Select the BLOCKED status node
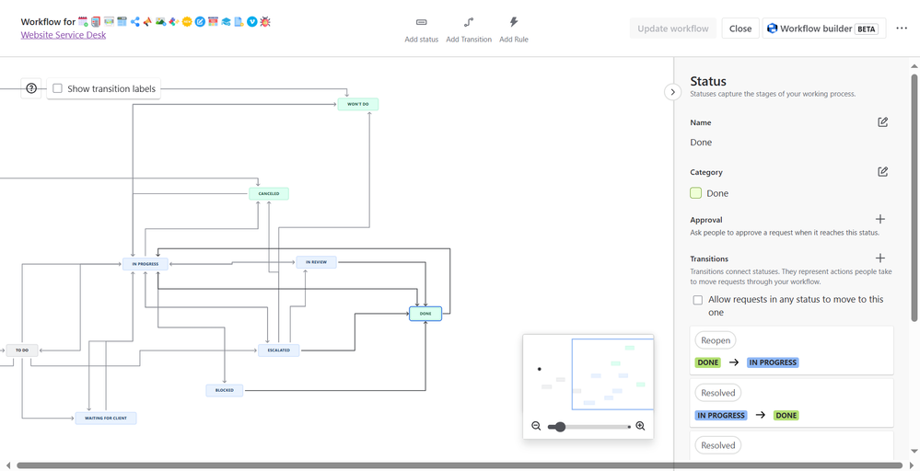Image resolution: width=920 pixels, height=471 pixels. 224,390
